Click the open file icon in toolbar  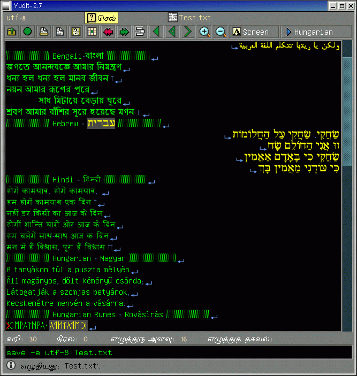click(x=11, y=32)
